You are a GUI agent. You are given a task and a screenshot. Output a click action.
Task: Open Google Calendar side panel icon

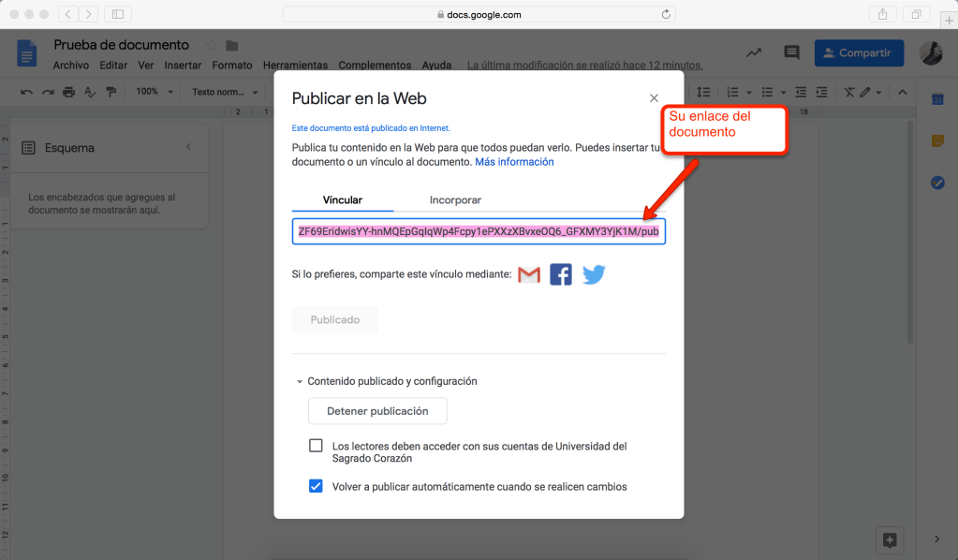[937, 100]
